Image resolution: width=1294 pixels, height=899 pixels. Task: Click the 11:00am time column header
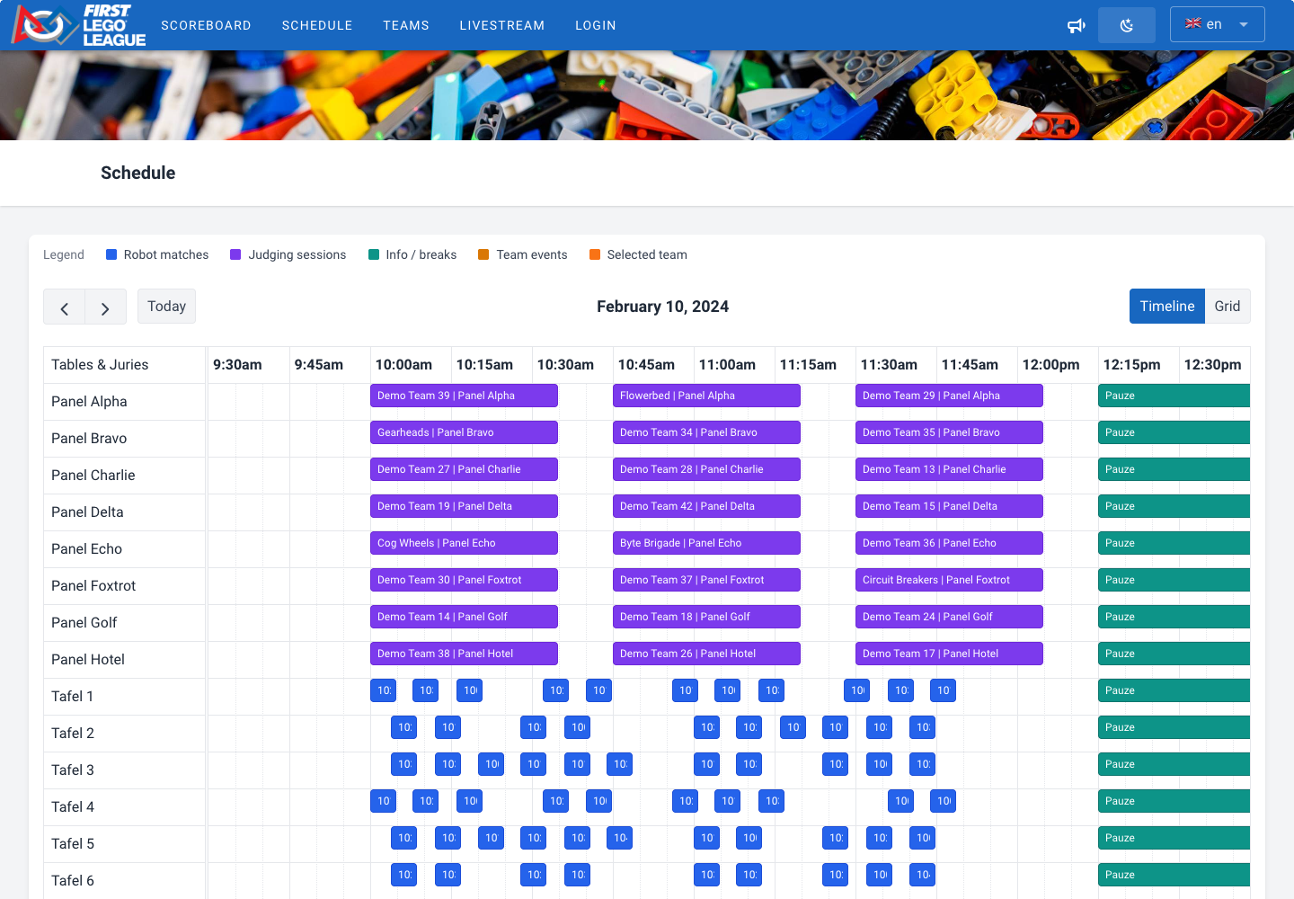[x=727, y=365]
